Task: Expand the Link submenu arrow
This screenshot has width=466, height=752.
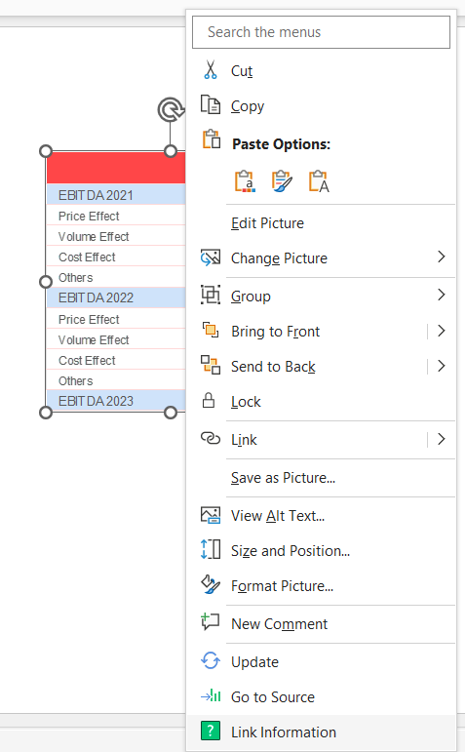Action: (x=442, y=439)
